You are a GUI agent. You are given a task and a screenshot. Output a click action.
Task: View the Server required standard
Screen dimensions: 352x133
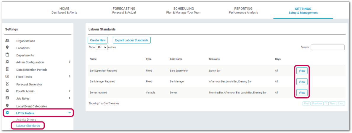[x=302, y=93]
